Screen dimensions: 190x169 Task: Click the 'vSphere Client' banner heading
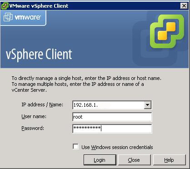[39, 55]
